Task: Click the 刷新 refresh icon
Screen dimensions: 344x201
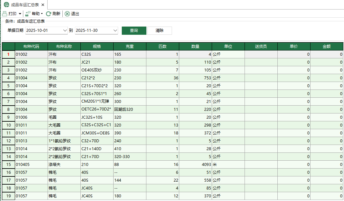Action: tap(49, 14)
